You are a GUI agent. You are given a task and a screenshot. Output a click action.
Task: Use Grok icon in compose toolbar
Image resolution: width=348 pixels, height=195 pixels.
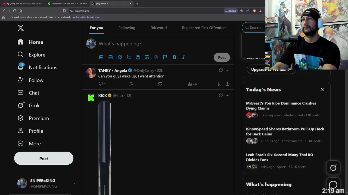pos(120,57)
